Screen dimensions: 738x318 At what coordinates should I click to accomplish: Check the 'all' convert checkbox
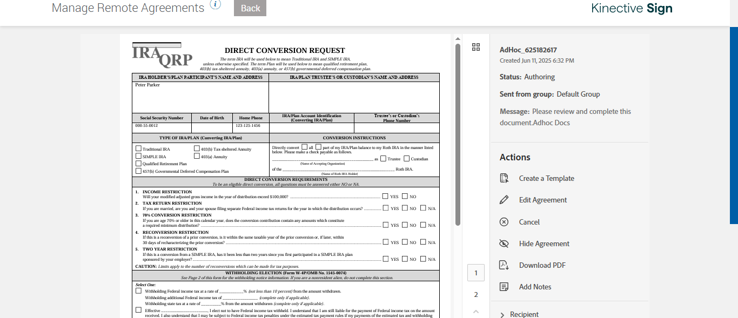(304, 146)
